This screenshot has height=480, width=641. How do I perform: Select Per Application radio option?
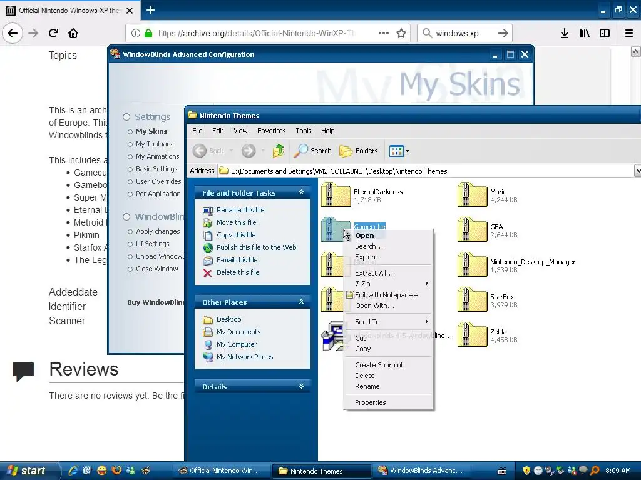130,194
